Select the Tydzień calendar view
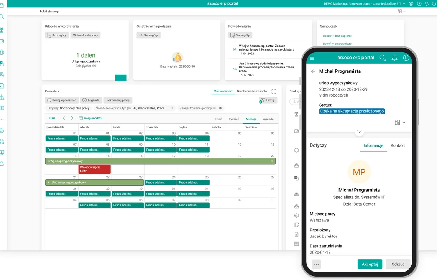Viewport: 437px width, 280px height. 234,119
